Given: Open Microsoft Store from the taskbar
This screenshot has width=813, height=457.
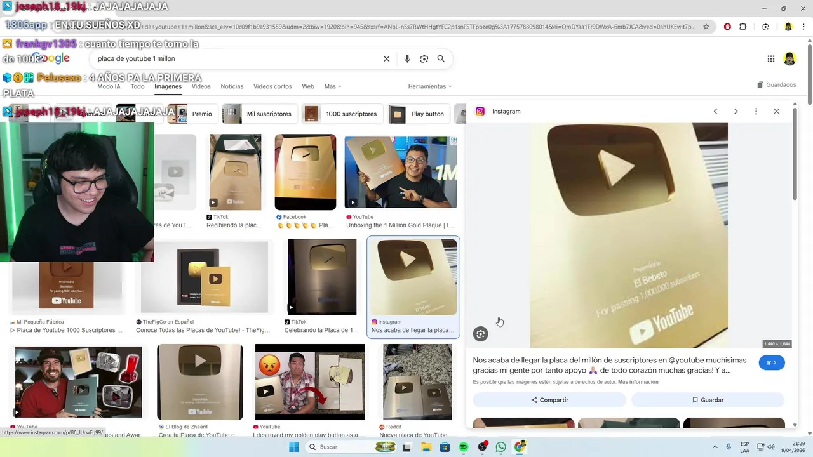Looking at the screenshot, I should (x=445, y=447).
